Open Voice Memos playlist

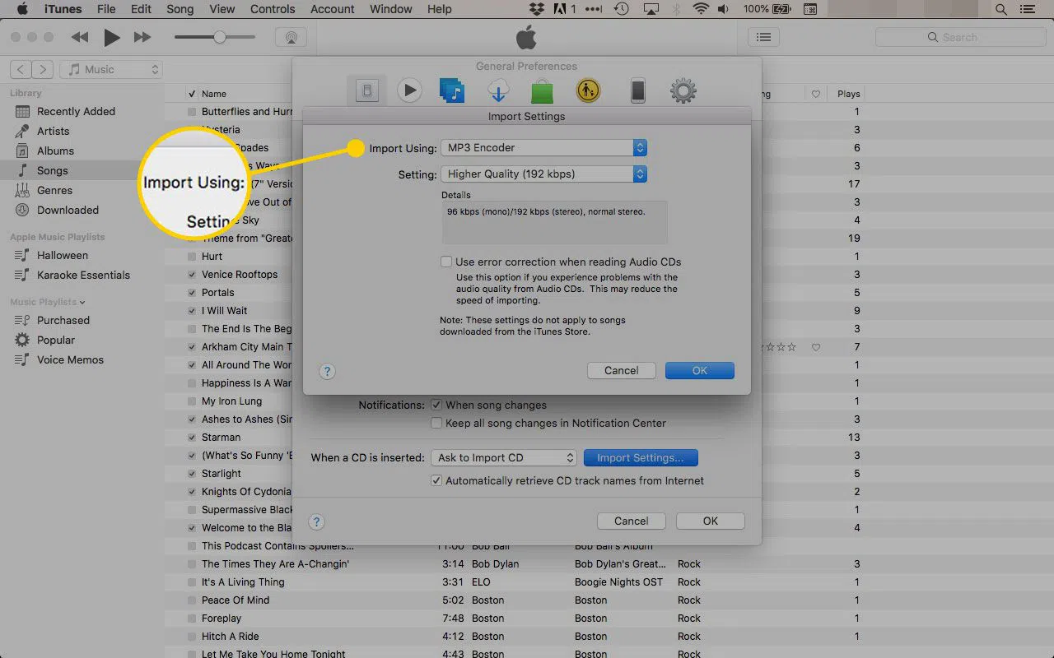pos(70,360)
